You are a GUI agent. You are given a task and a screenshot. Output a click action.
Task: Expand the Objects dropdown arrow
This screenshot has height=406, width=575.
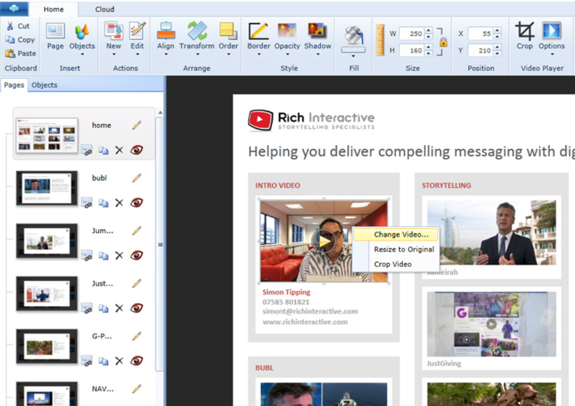[82, 55]
